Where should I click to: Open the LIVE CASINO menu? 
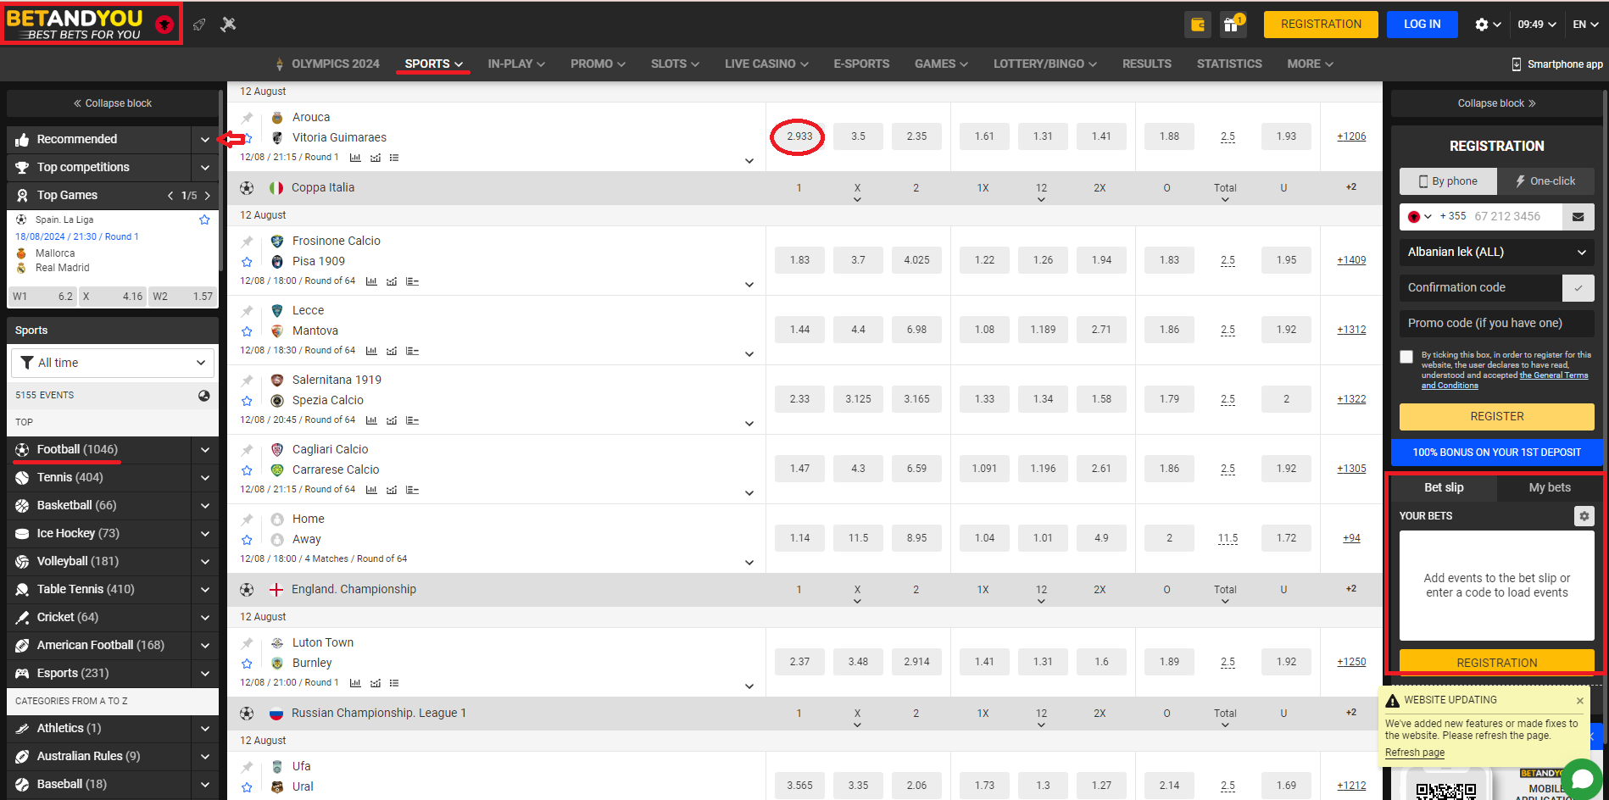tap(766, 64)
